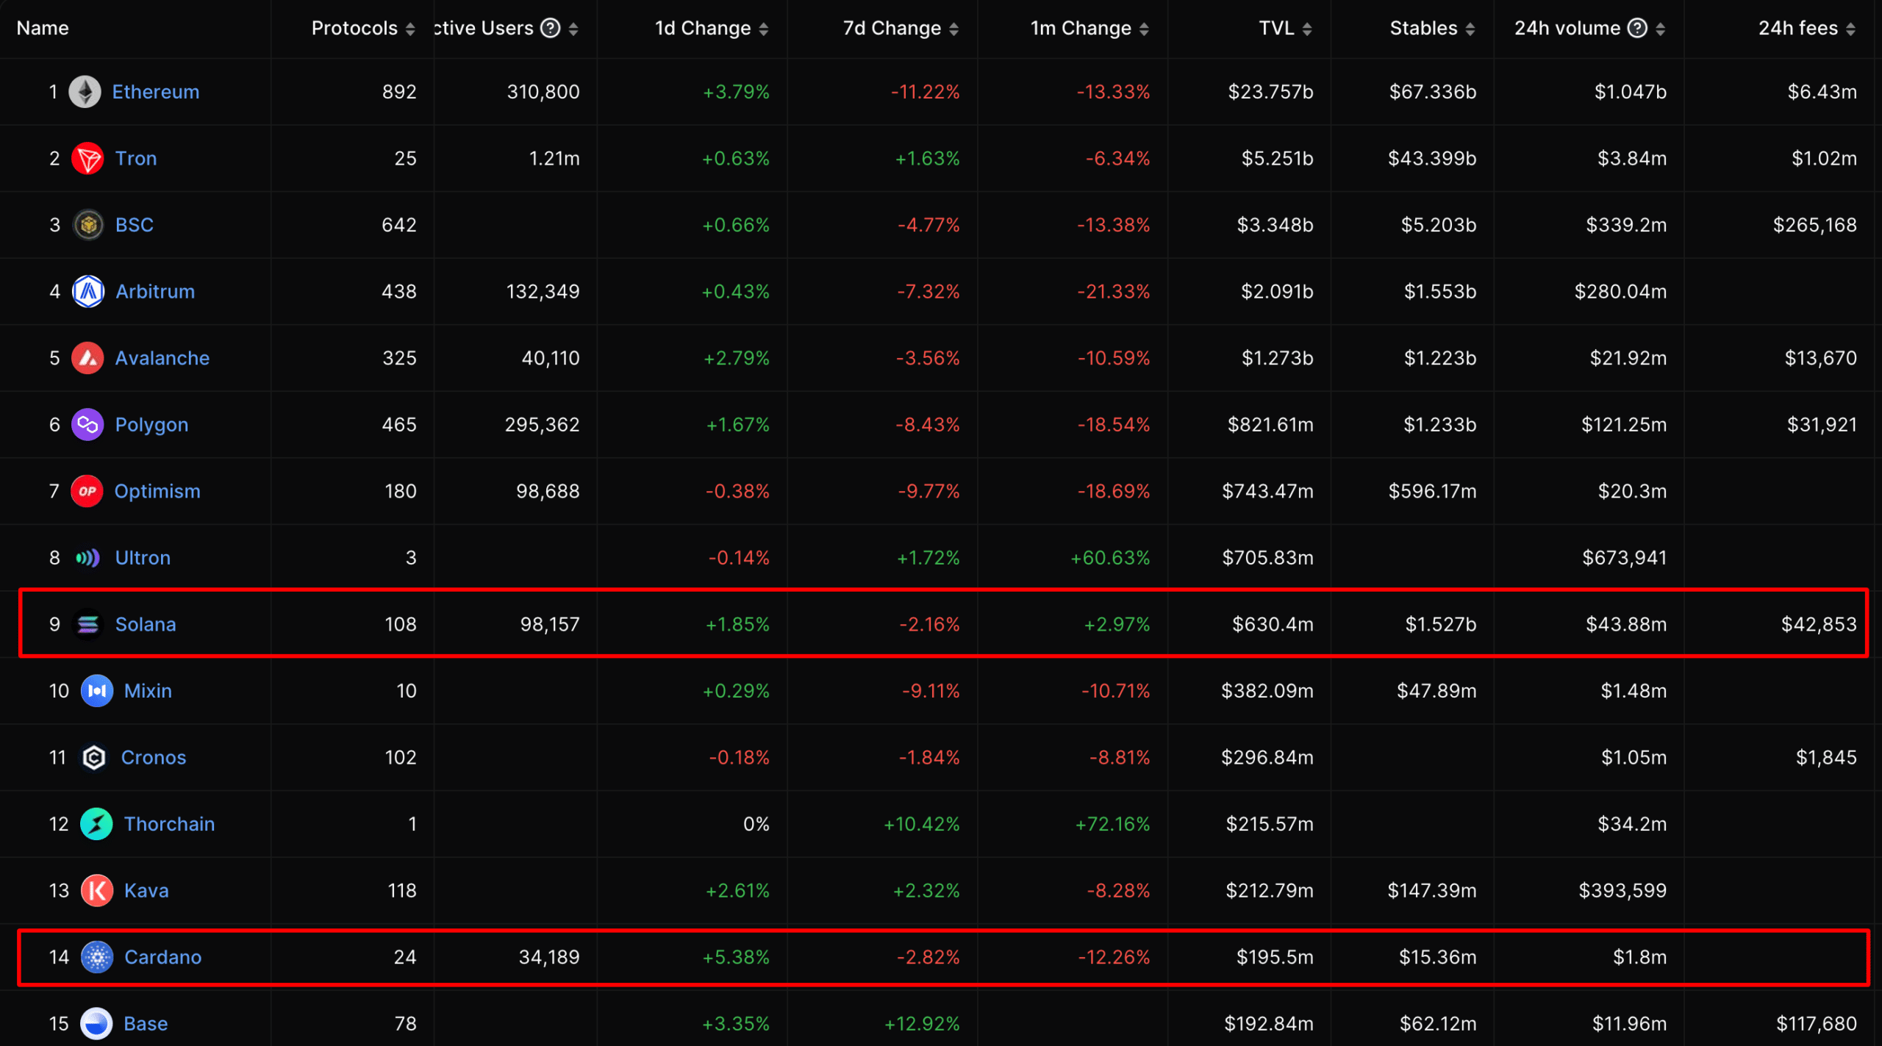This screenshot has width=1882, height=1046.
Task: Click the TVL header label
Action: pyautogui.click(x=1276, y=28)
